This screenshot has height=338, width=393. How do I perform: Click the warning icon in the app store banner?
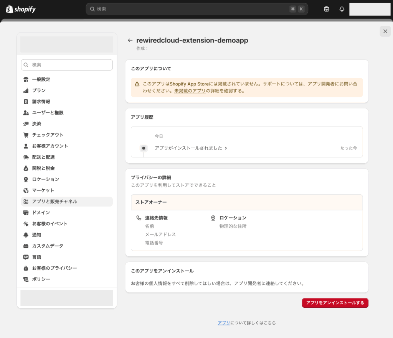point(137,84)
